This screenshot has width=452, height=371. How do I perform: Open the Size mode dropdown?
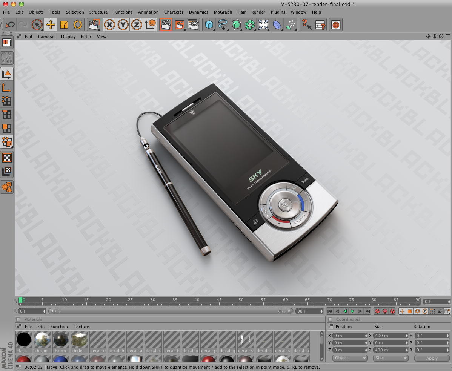tap(390, 358)
